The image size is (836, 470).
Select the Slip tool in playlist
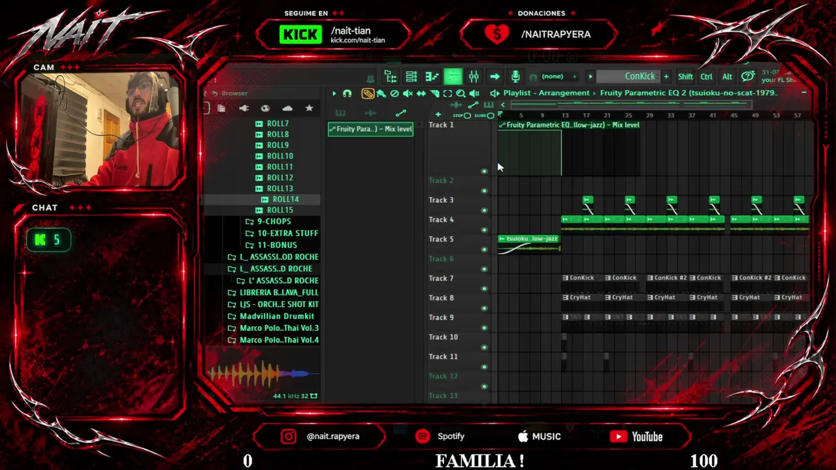[x=421, y=93]
